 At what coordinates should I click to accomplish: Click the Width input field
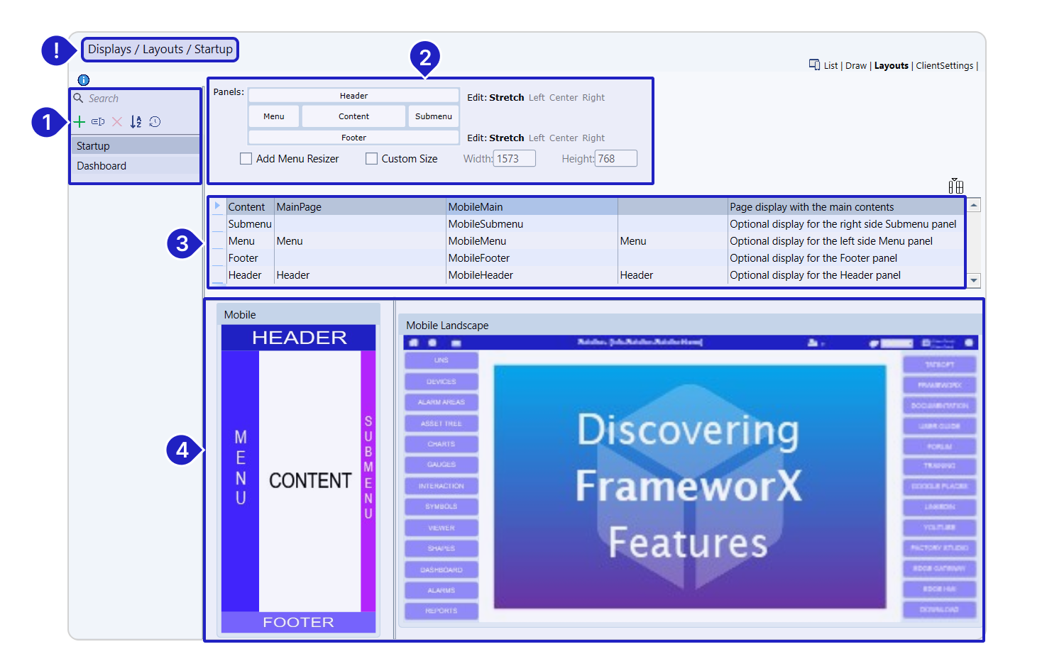pos(514,159)
